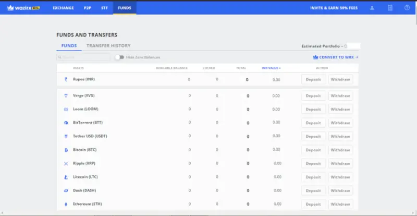The height and width of the screenshot is (216, 417).
Task: Withdraw Litecoin (LTC)
Action: (x=340, y=177)
